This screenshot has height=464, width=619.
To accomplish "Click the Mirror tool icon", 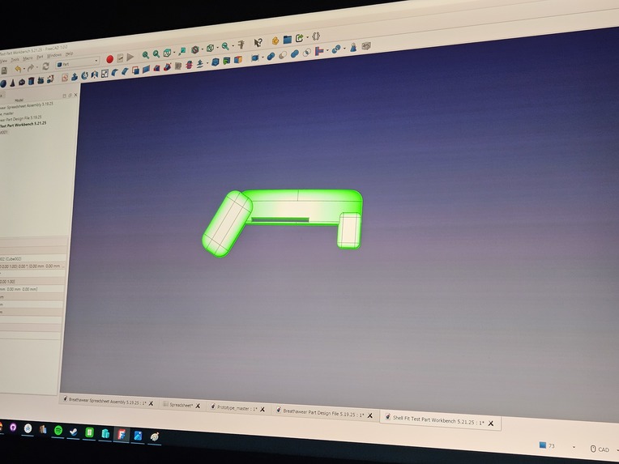I will (x=95, y=74).
